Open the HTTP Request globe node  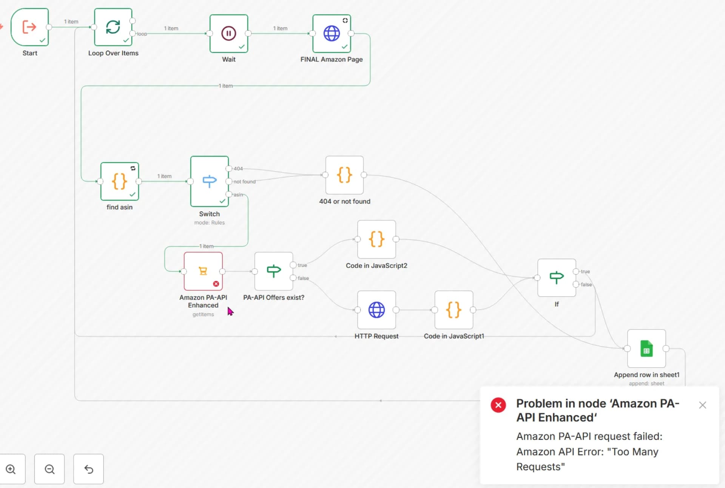376,310
